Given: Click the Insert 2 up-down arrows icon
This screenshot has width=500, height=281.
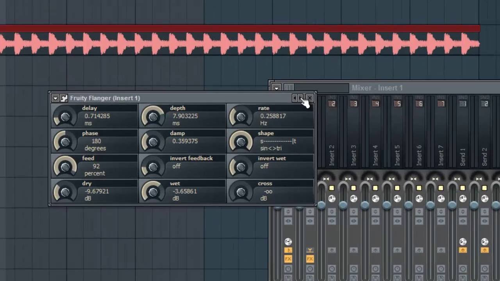Looking at the screenshot, I should point(332,212).
